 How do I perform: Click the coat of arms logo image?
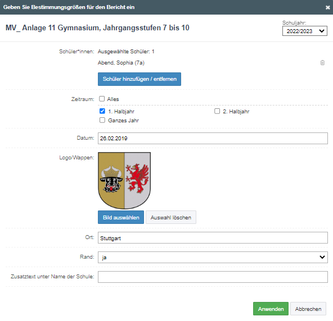(124, 181)
